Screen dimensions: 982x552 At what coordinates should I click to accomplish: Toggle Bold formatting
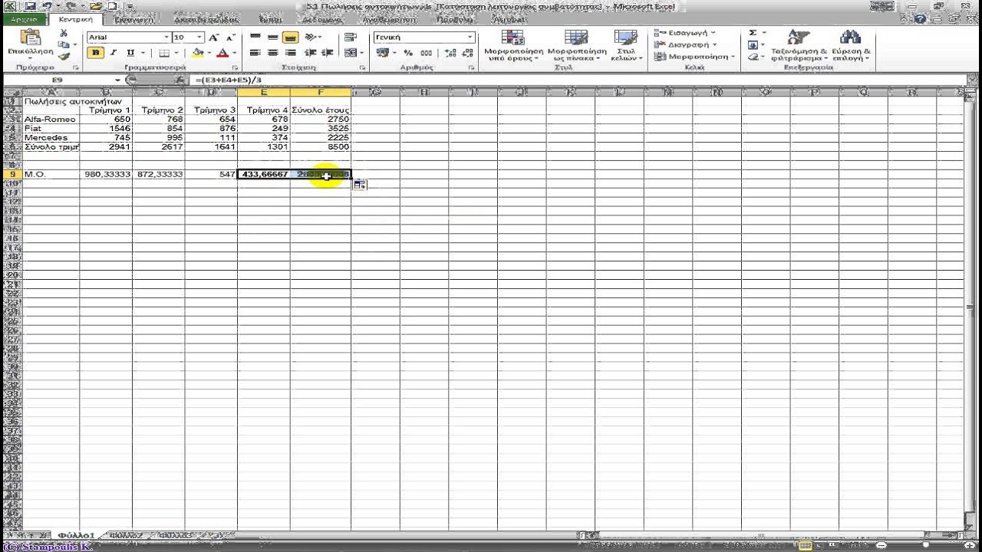pyautogui.click(x=96, y=53)
